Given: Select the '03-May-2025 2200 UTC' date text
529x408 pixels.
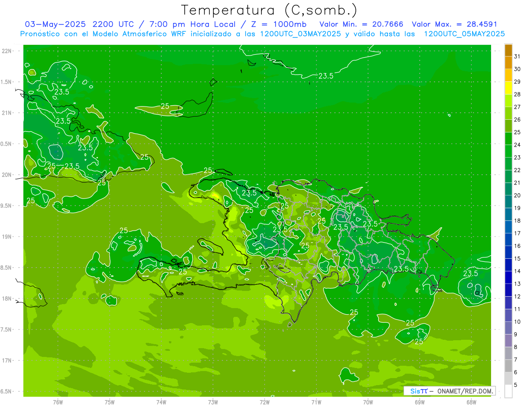Looking at the screenshot, I should click(80, 24).
